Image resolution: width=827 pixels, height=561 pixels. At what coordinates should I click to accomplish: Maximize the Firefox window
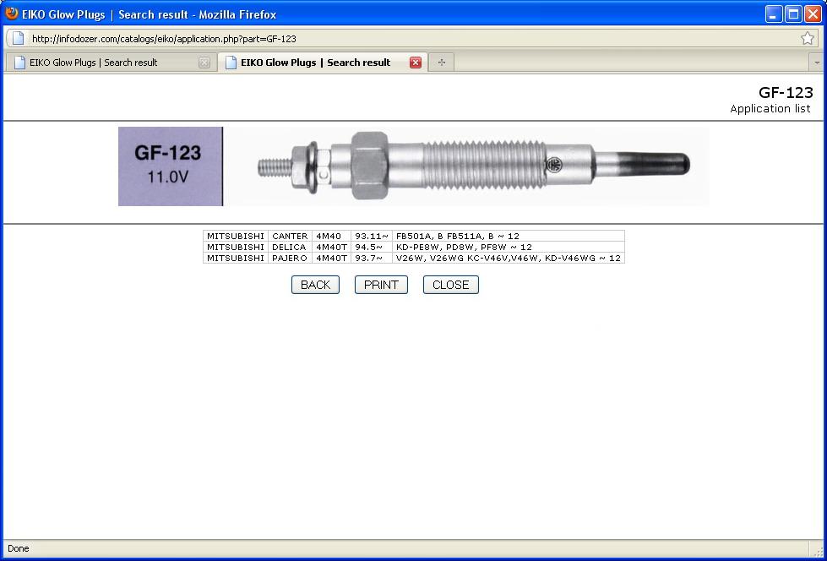tap(793, 14)
